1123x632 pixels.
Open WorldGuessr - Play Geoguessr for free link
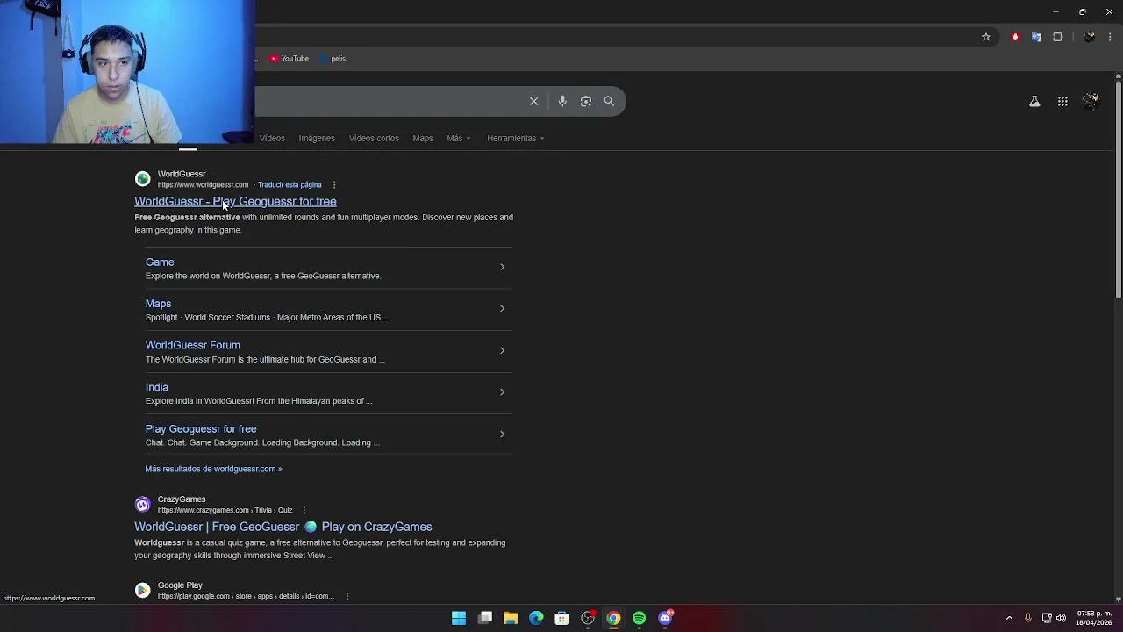[235, 202]
